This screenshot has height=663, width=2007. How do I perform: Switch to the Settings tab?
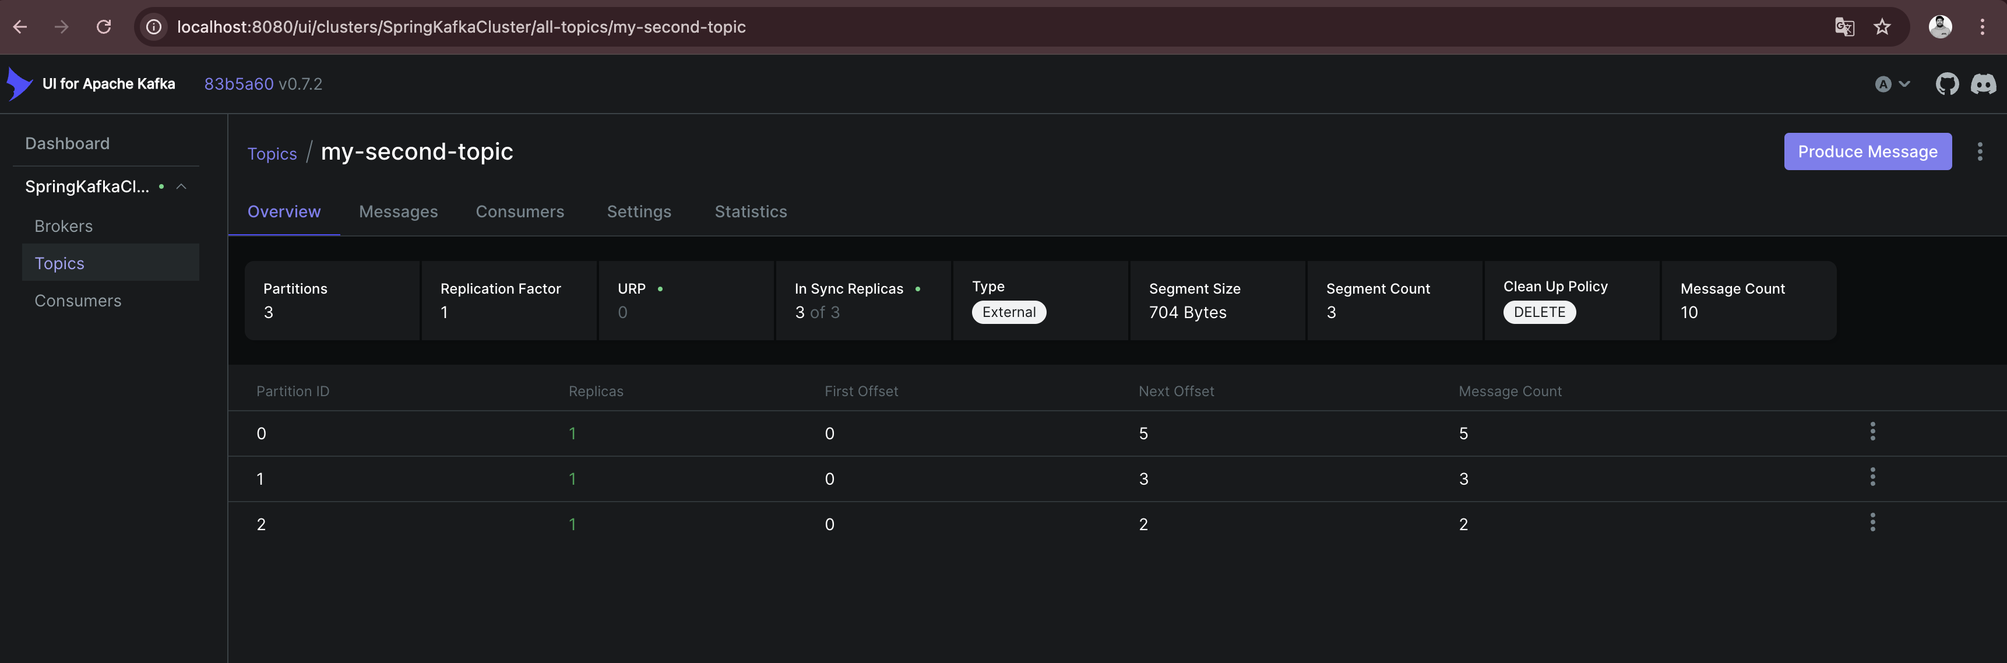pos(639,211)
